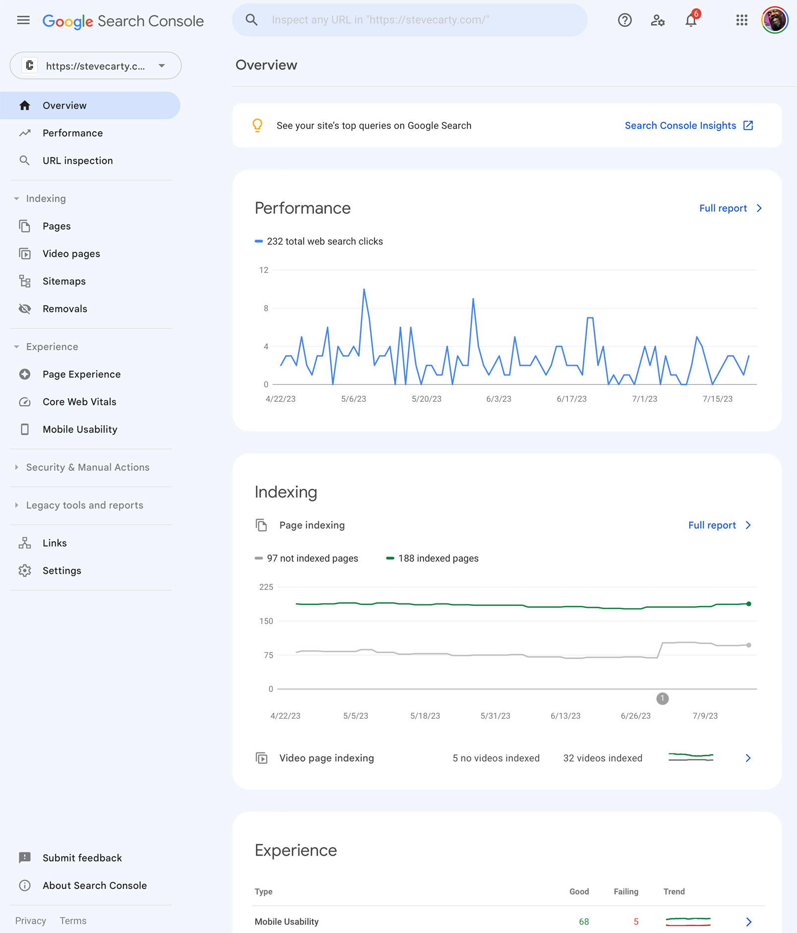Click the external link icon beside Insights
The image size is (797, 933).
748,125
